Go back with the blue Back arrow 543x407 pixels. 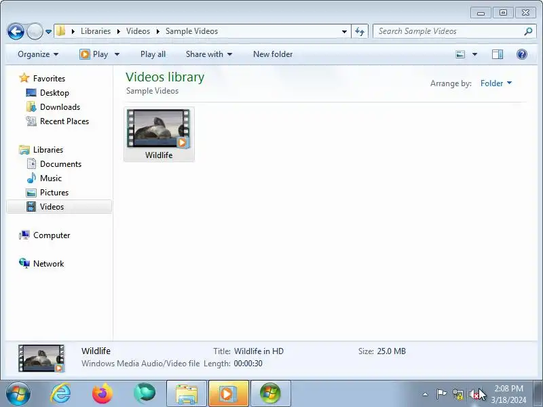click(16, 31)
